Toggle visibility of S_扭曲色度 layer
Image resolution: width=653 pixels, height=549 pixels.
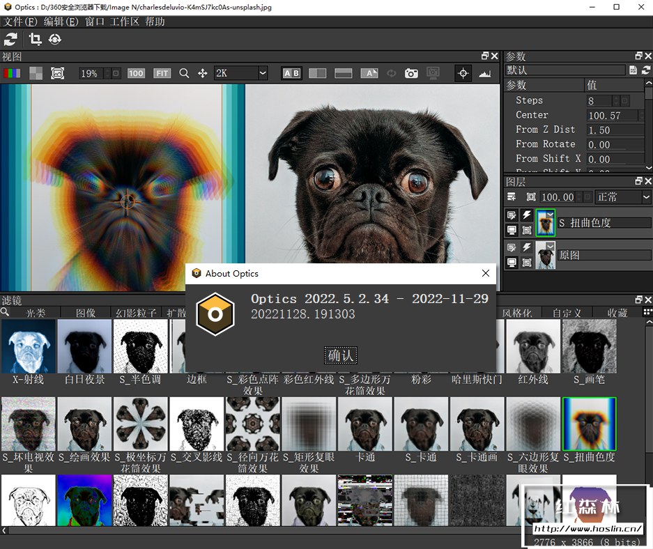(x=512, y=230)
